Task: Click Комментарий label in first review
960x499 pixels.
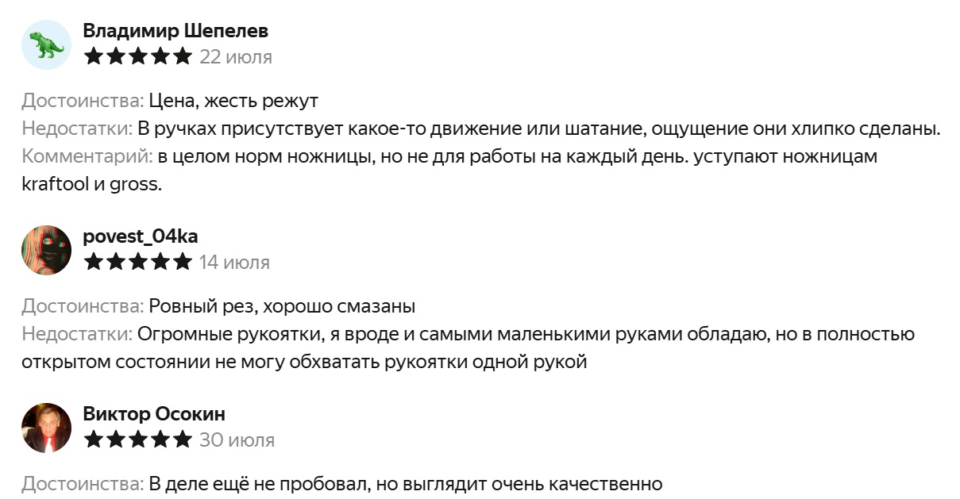Action: [x=87, y=156]
